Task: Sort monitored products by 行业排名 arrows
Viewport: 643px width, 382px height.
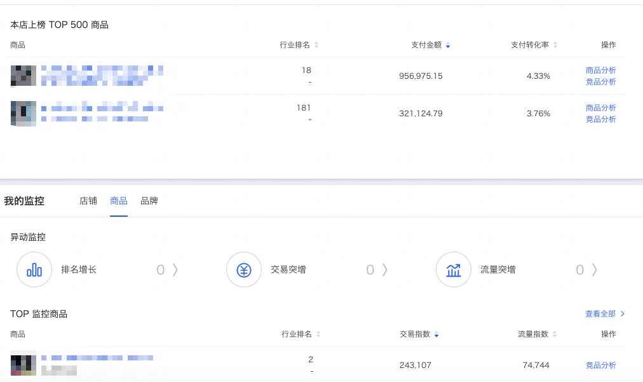Action: [x=318, y=334]
